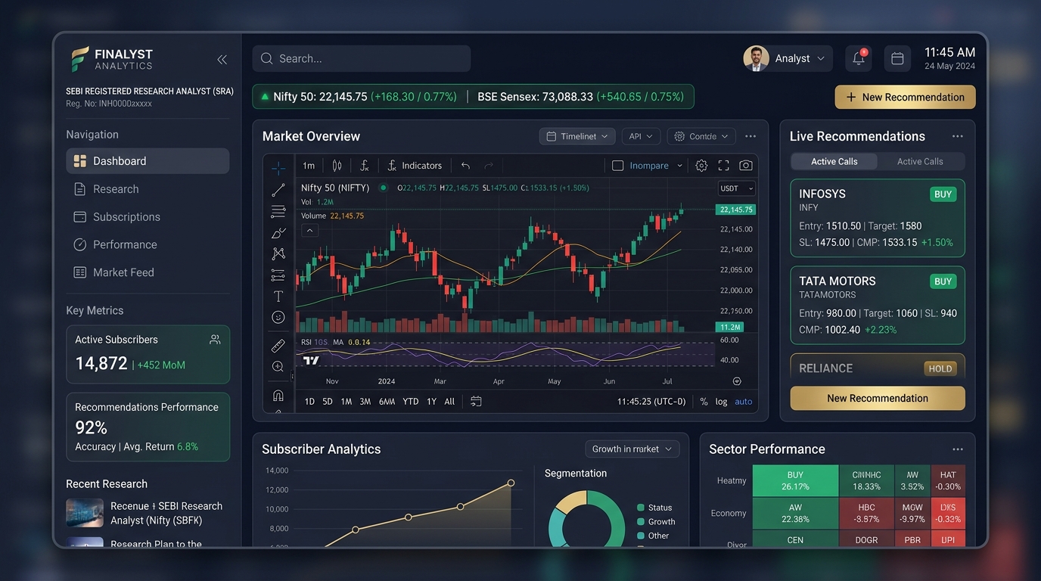Take a chart snapshot with camera icon

click(x=746, y=166)
